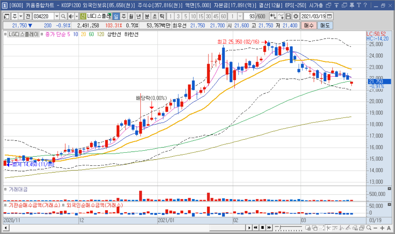The image size is (395, 234).
Task: Click the bottom zoom slider handle
Action: pos(280,227)
